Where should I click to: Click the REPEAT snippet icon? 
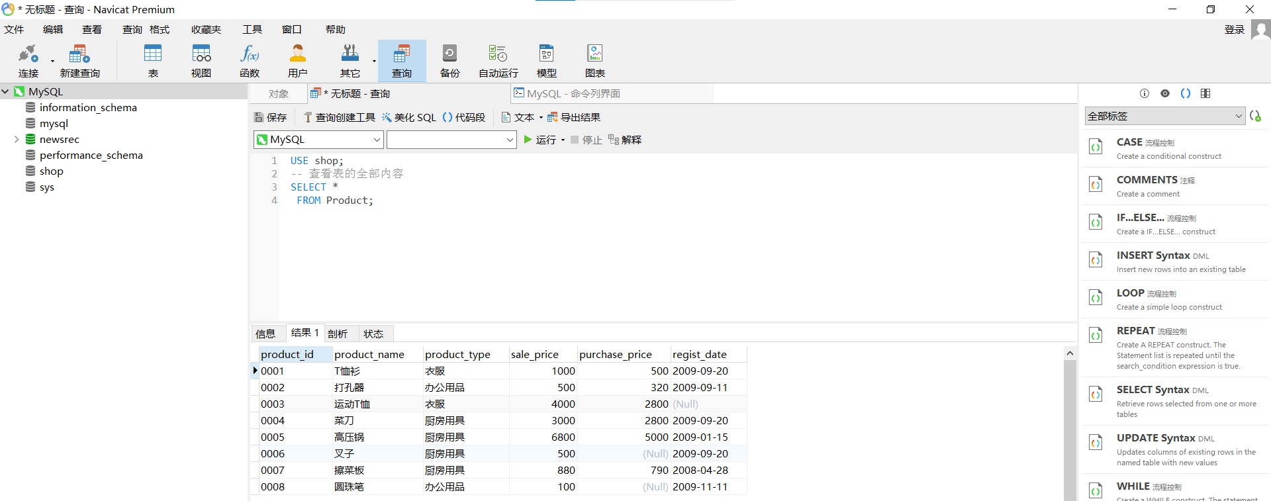tap(1096, 336)
